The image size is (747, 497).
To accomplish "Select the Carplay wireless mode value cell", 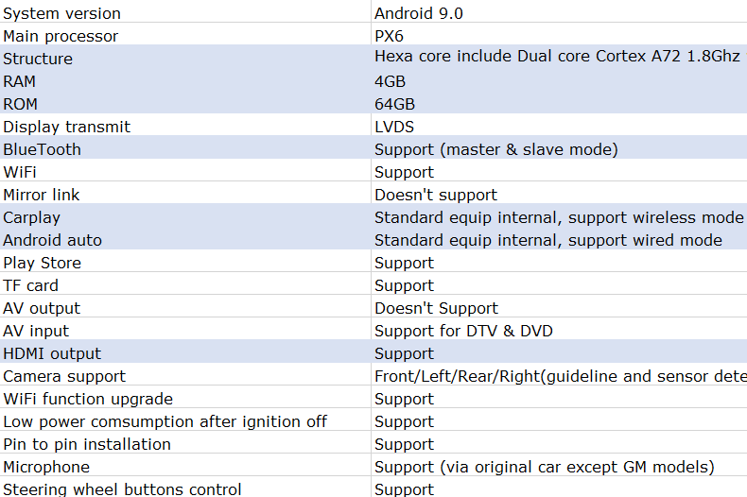I will [x=558, y=217].
